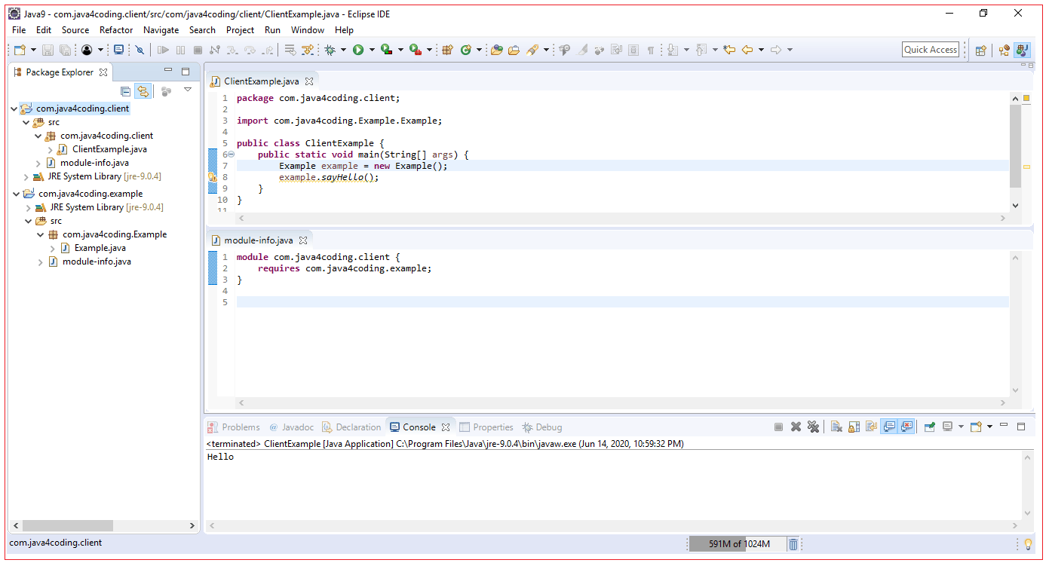This screenshot has height=569, width=1049.
Task: Close the module-info.java editor tab
Action: pyautogui.click(x=304, y=240)
